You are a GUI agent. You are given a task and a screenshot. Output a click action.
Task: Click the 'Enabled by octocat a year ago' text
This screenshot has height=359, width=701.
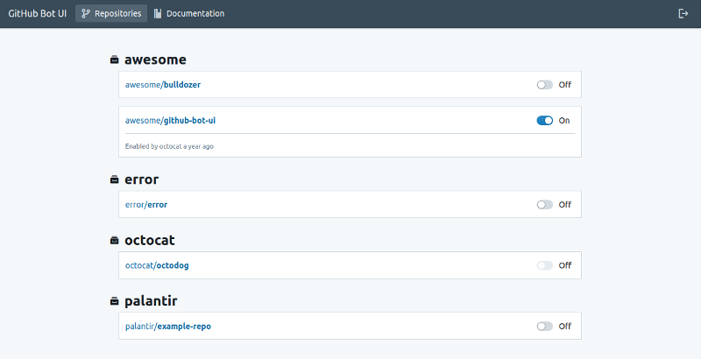pos(169,146)
